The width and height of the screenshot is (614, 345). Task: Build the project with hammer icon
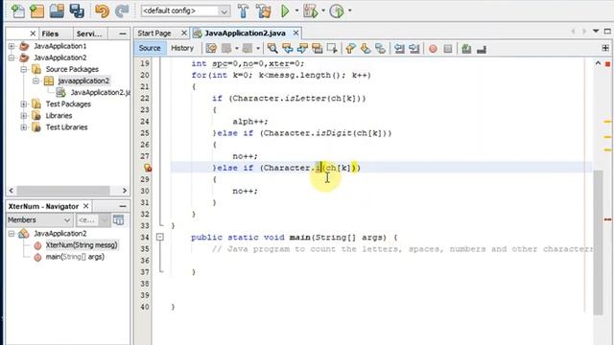tap(243, 11)
